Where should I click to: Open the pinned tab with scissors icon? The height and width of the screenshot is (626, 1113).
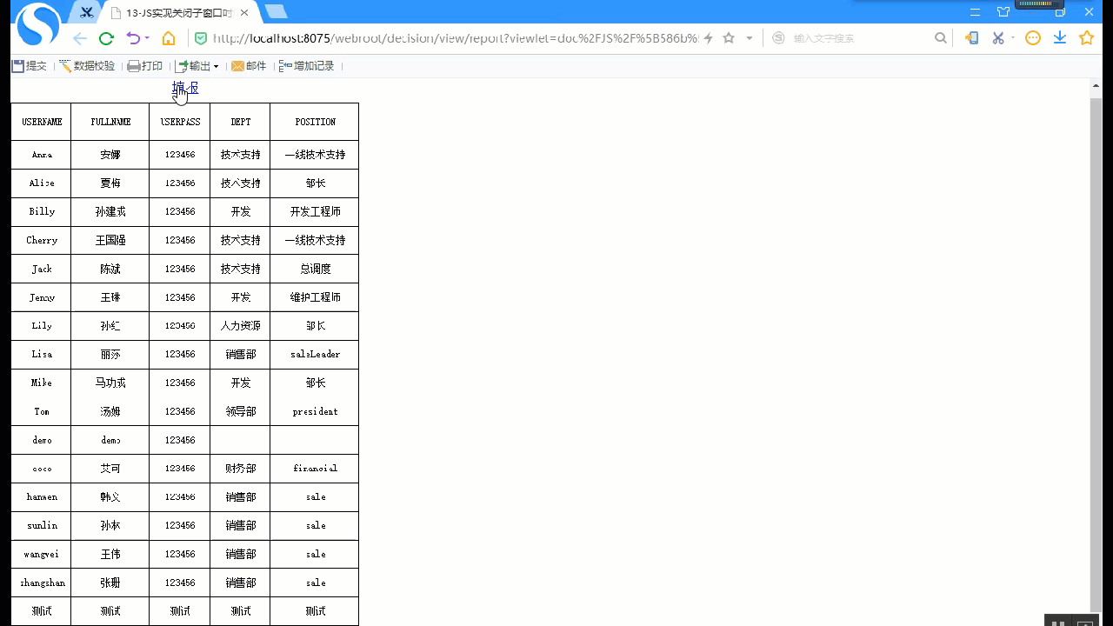pyautogui.click(x=86, y=12)
